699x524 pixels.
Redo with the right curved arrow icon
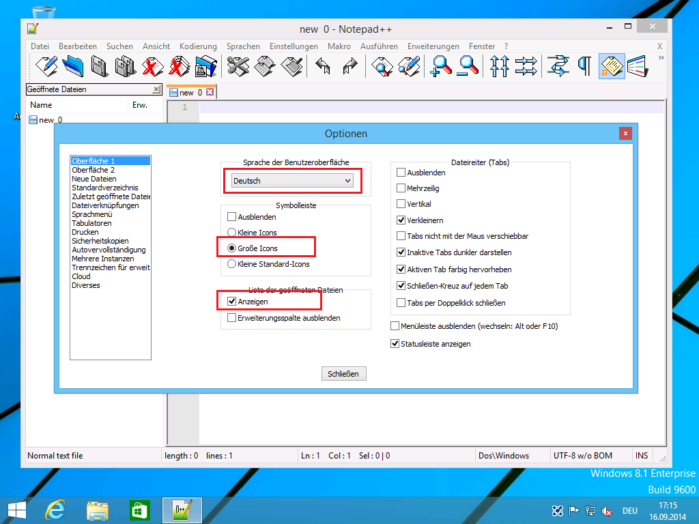[x=350, y=66]
